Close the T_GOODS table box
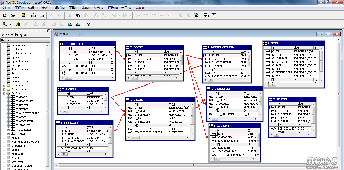This screenshot has width=344, height=170. 182,47
